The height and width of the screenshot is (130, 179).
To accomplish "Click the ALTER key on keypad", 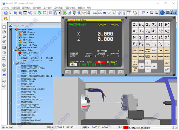I will (x=154, y=57).
